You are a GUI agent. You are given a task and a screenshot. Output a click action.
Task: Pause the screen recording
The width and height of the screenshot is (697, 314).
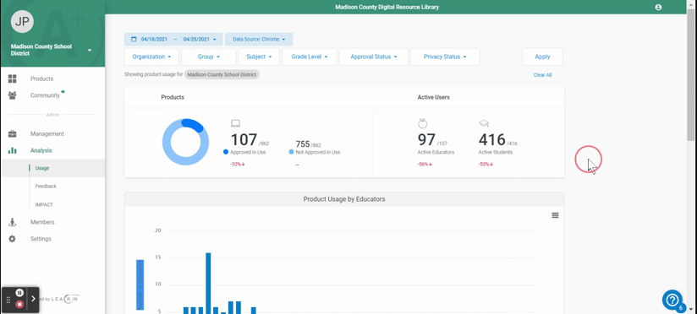coord(19,293)
